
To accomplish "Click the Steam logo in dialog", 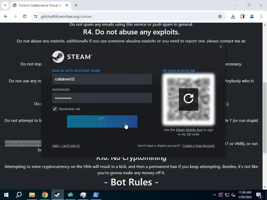I will point(72,57).
